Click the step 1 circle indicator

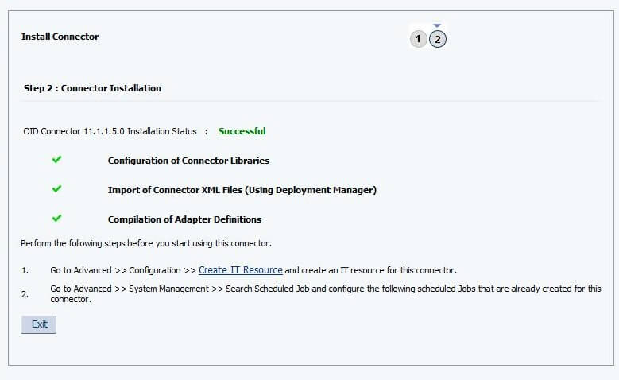(419, 39)
